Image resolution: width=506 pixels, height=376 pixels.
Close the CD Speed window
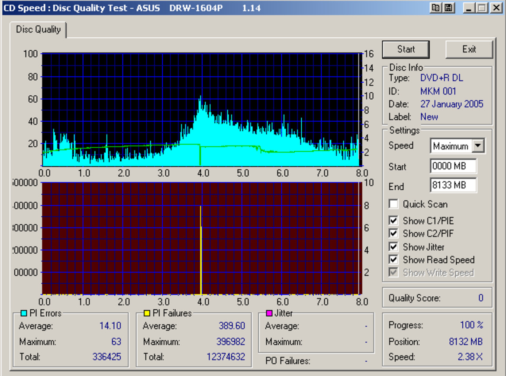[x=496, y=8]
